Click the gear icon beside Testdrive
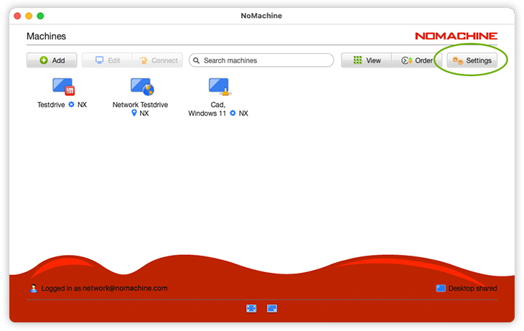The image size is (524, 331). point(71,105)
